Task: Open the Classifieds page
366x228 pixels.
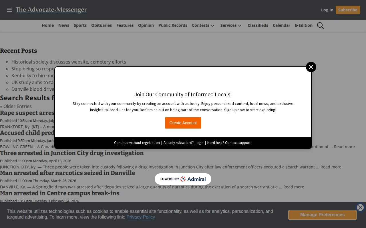Action: [258, 25]
